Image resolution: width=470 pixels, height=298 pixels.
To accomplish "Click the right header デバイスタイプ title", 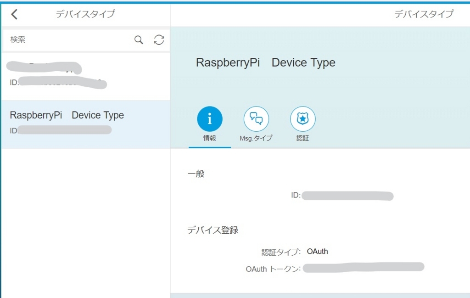I will (x=424, y=14).
